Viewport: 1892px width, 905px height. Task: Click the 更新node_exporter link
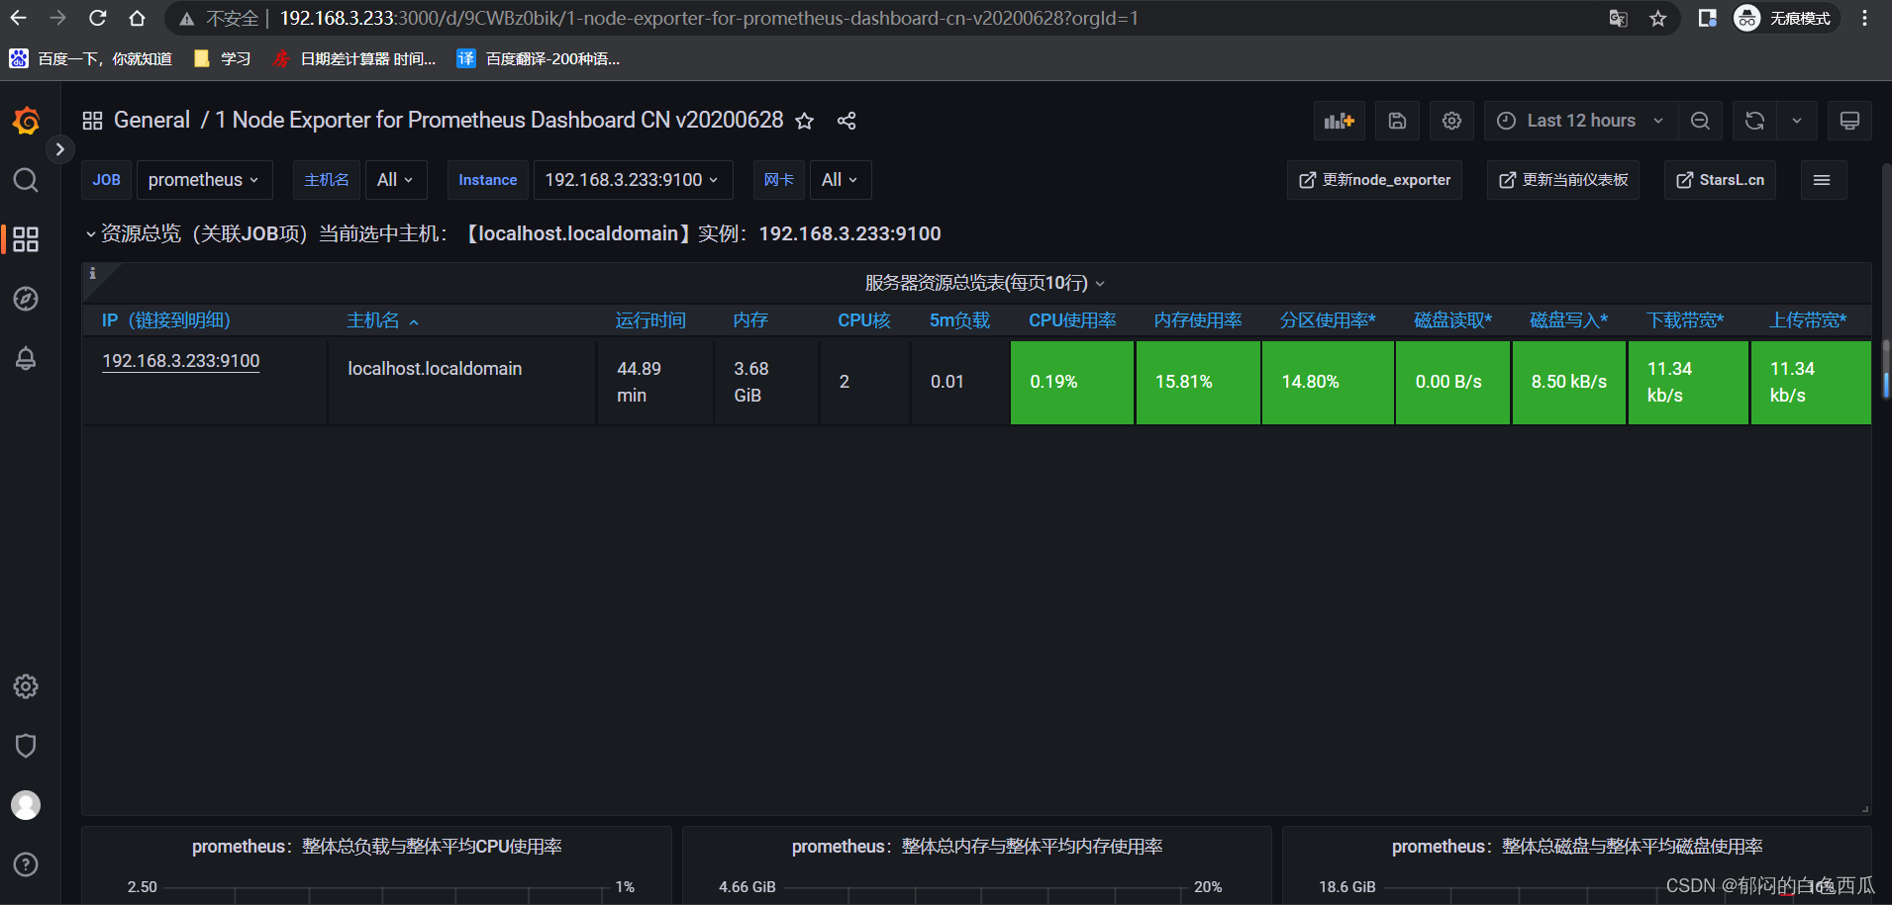(1374, 180)
